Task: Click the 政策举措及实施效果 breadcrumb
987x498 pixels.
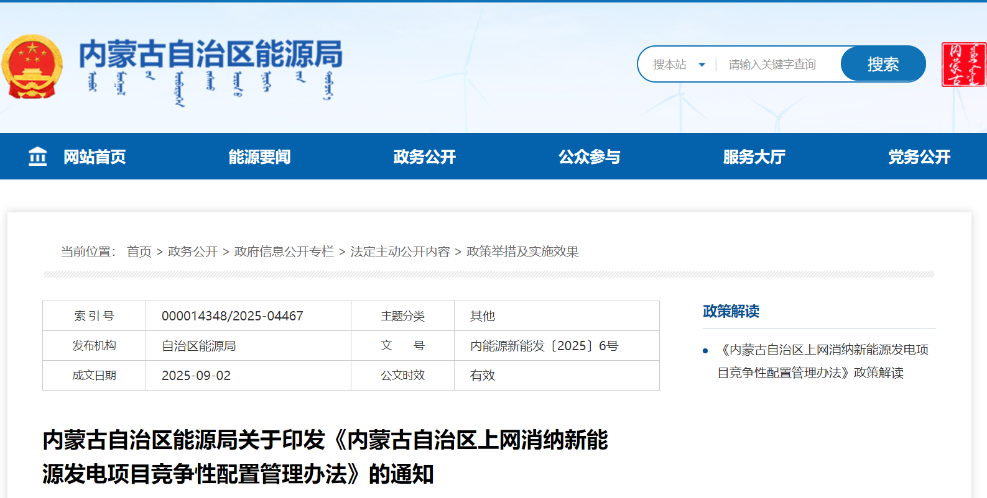Action: coord(522,251)
